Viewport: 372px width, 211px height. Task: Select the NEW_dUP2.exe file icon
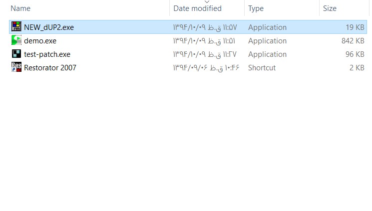point(16,26)
